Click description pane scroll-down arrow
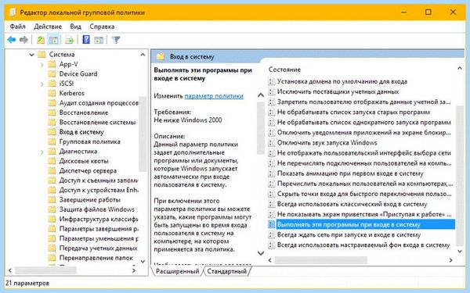The width and height of the screenshot is (470, 293). click(x=261, y=253)
